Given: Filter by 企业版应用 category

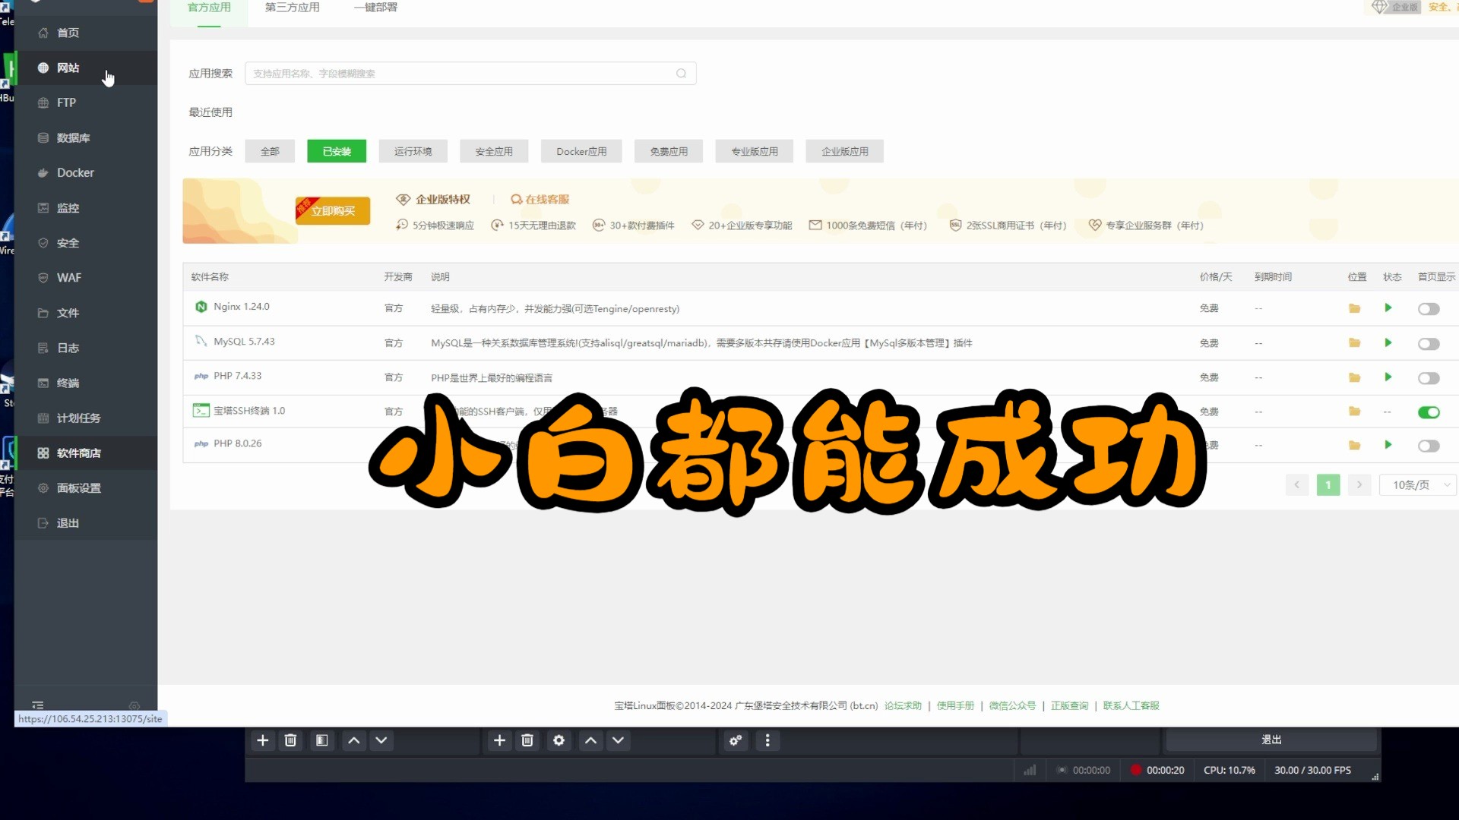Looking at the screenshot, I should click(844, 151).
